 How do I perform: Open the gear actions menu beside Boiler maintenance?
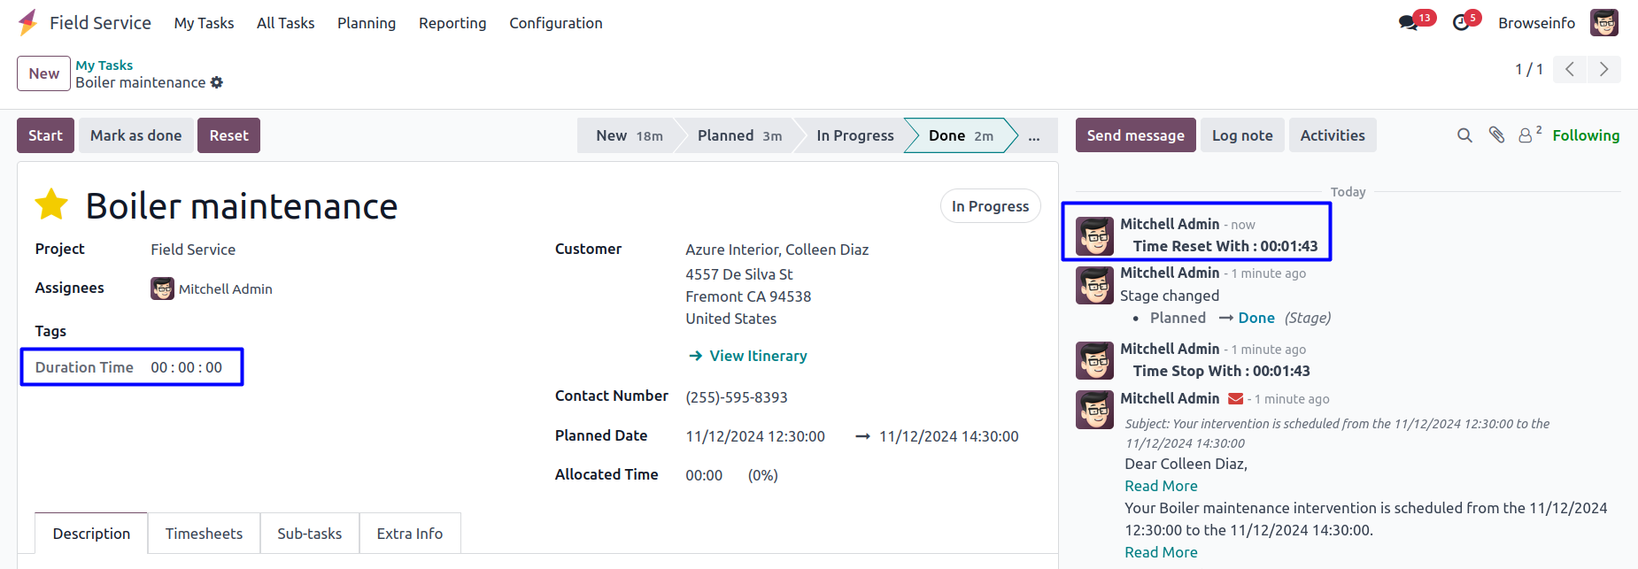217,82
